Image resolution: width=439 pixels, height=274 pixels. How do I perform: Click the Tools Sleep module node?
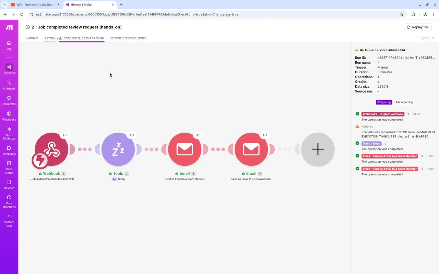[x=118, y=149]
